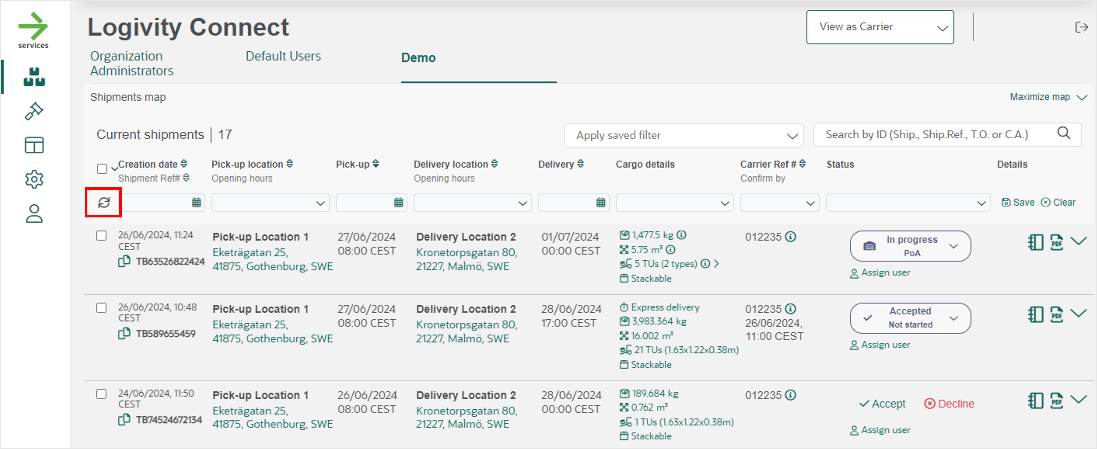1097x449 pixels.
Task: Open the auction gavel sidebar icon
Action: (34, 111)
